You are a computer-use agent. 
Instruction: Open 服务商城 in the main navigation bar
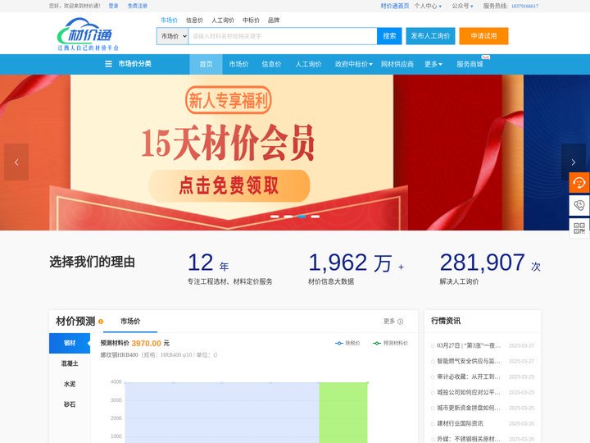click(470, 64)
